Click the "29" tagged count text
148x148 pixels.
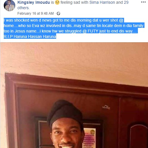[126, 2]
